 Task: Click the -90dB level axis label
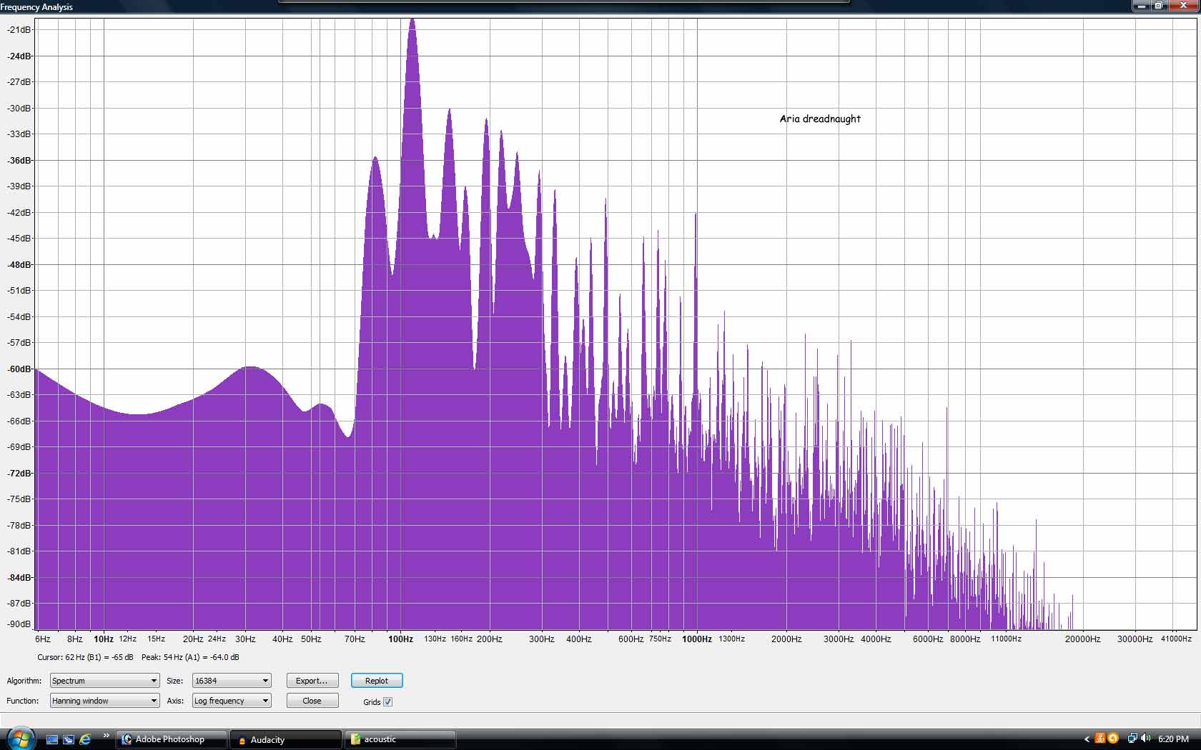coord(19,624)
